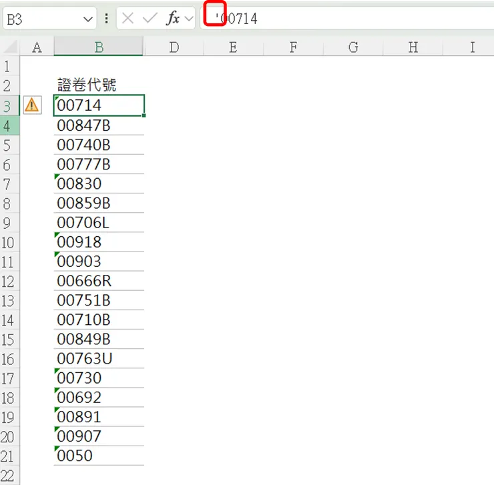494x485 pixels.
Task: Select row 1 header
Action: click(9, 66)
